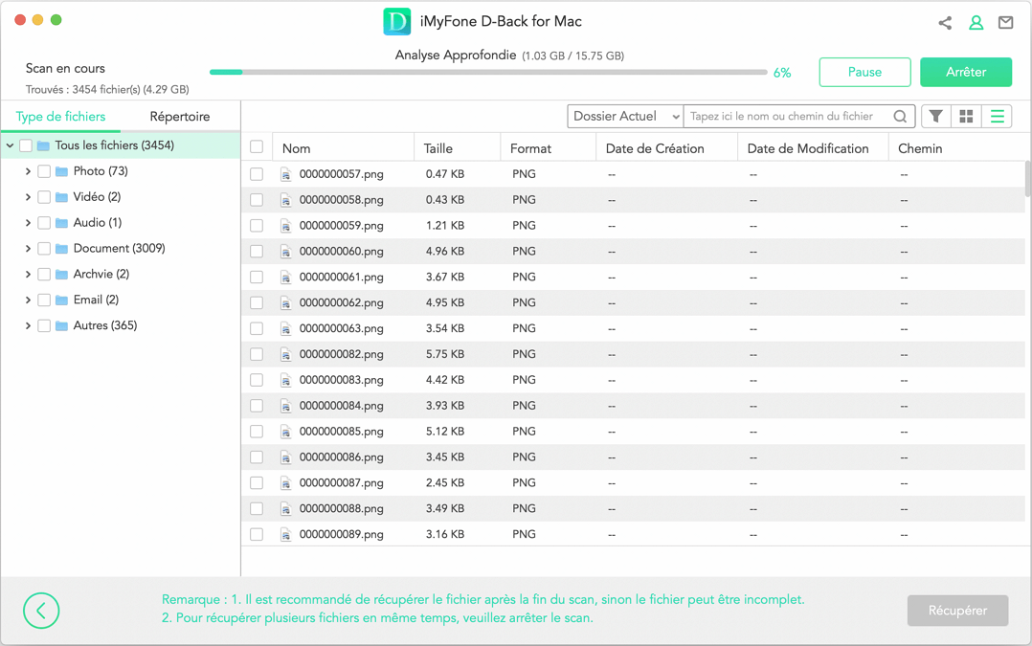Click file icon of 0000000060.png

[285, 252]
